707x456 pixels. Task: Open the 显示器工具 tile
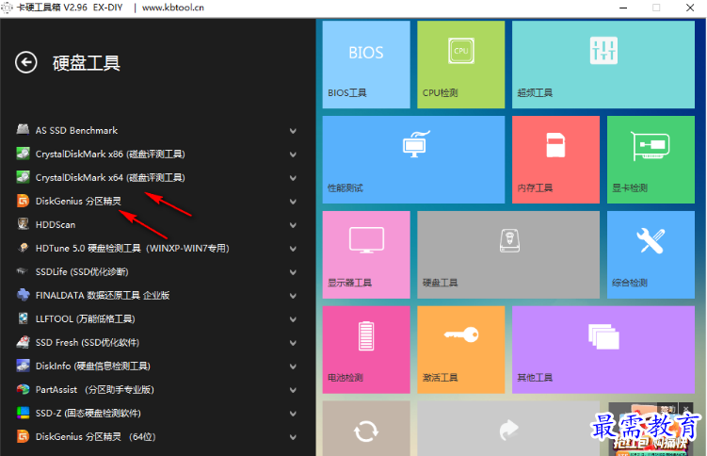[x=366, y=254]
